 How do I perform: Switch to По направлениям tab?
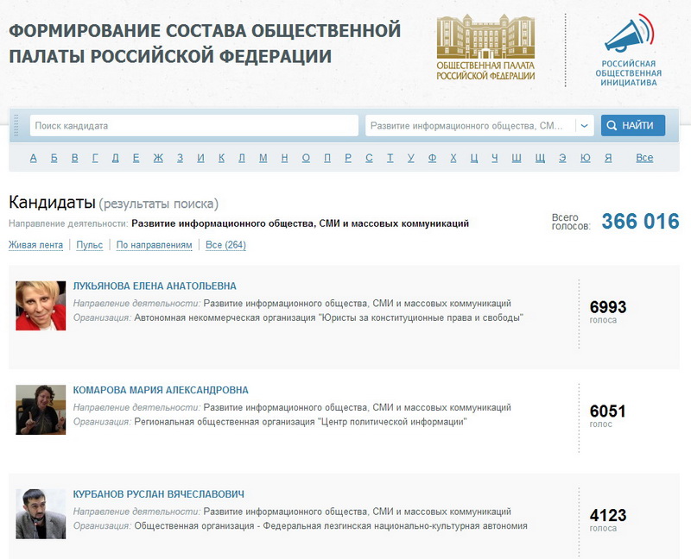[x=155, y=245]
